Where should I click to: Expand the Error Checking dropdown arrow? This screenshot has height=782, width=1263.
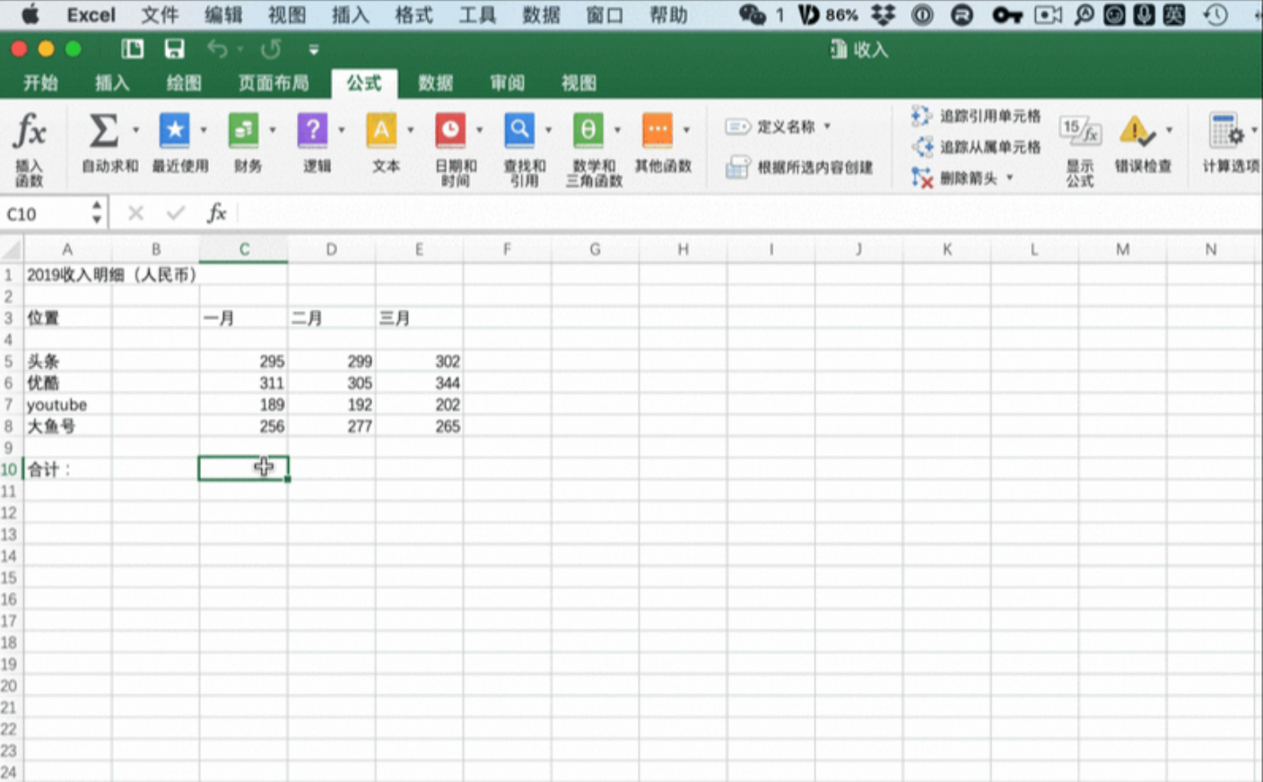[x=1169, y=130]
